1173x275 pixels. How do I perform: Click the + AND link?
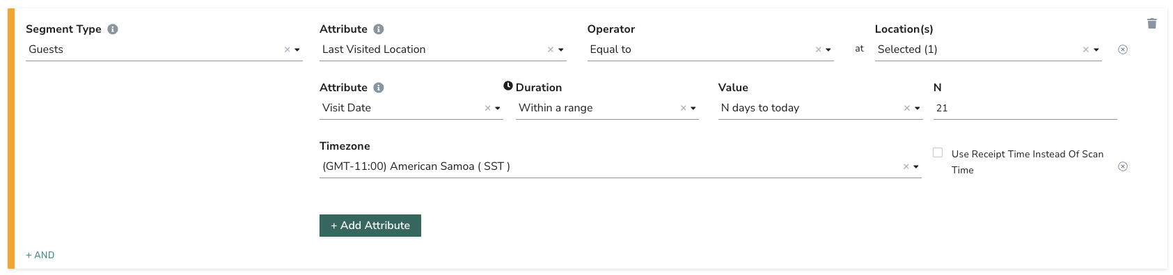40,255
